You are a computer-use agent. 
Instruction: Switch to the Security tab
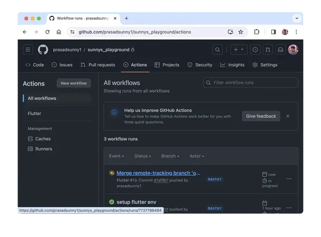pyautogui.click(x=200, y=65)
